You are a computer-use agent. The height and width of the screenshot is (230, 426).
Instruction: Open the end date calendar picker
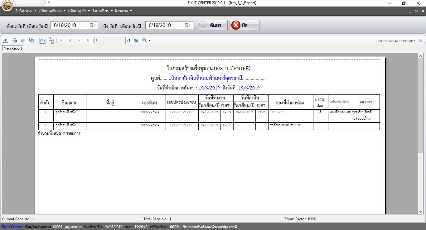[188, 25]
